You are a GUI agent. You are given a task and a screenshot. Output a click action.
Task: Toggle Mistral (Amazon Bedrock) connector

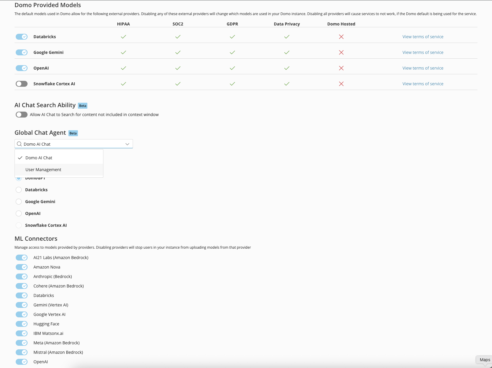22,352
